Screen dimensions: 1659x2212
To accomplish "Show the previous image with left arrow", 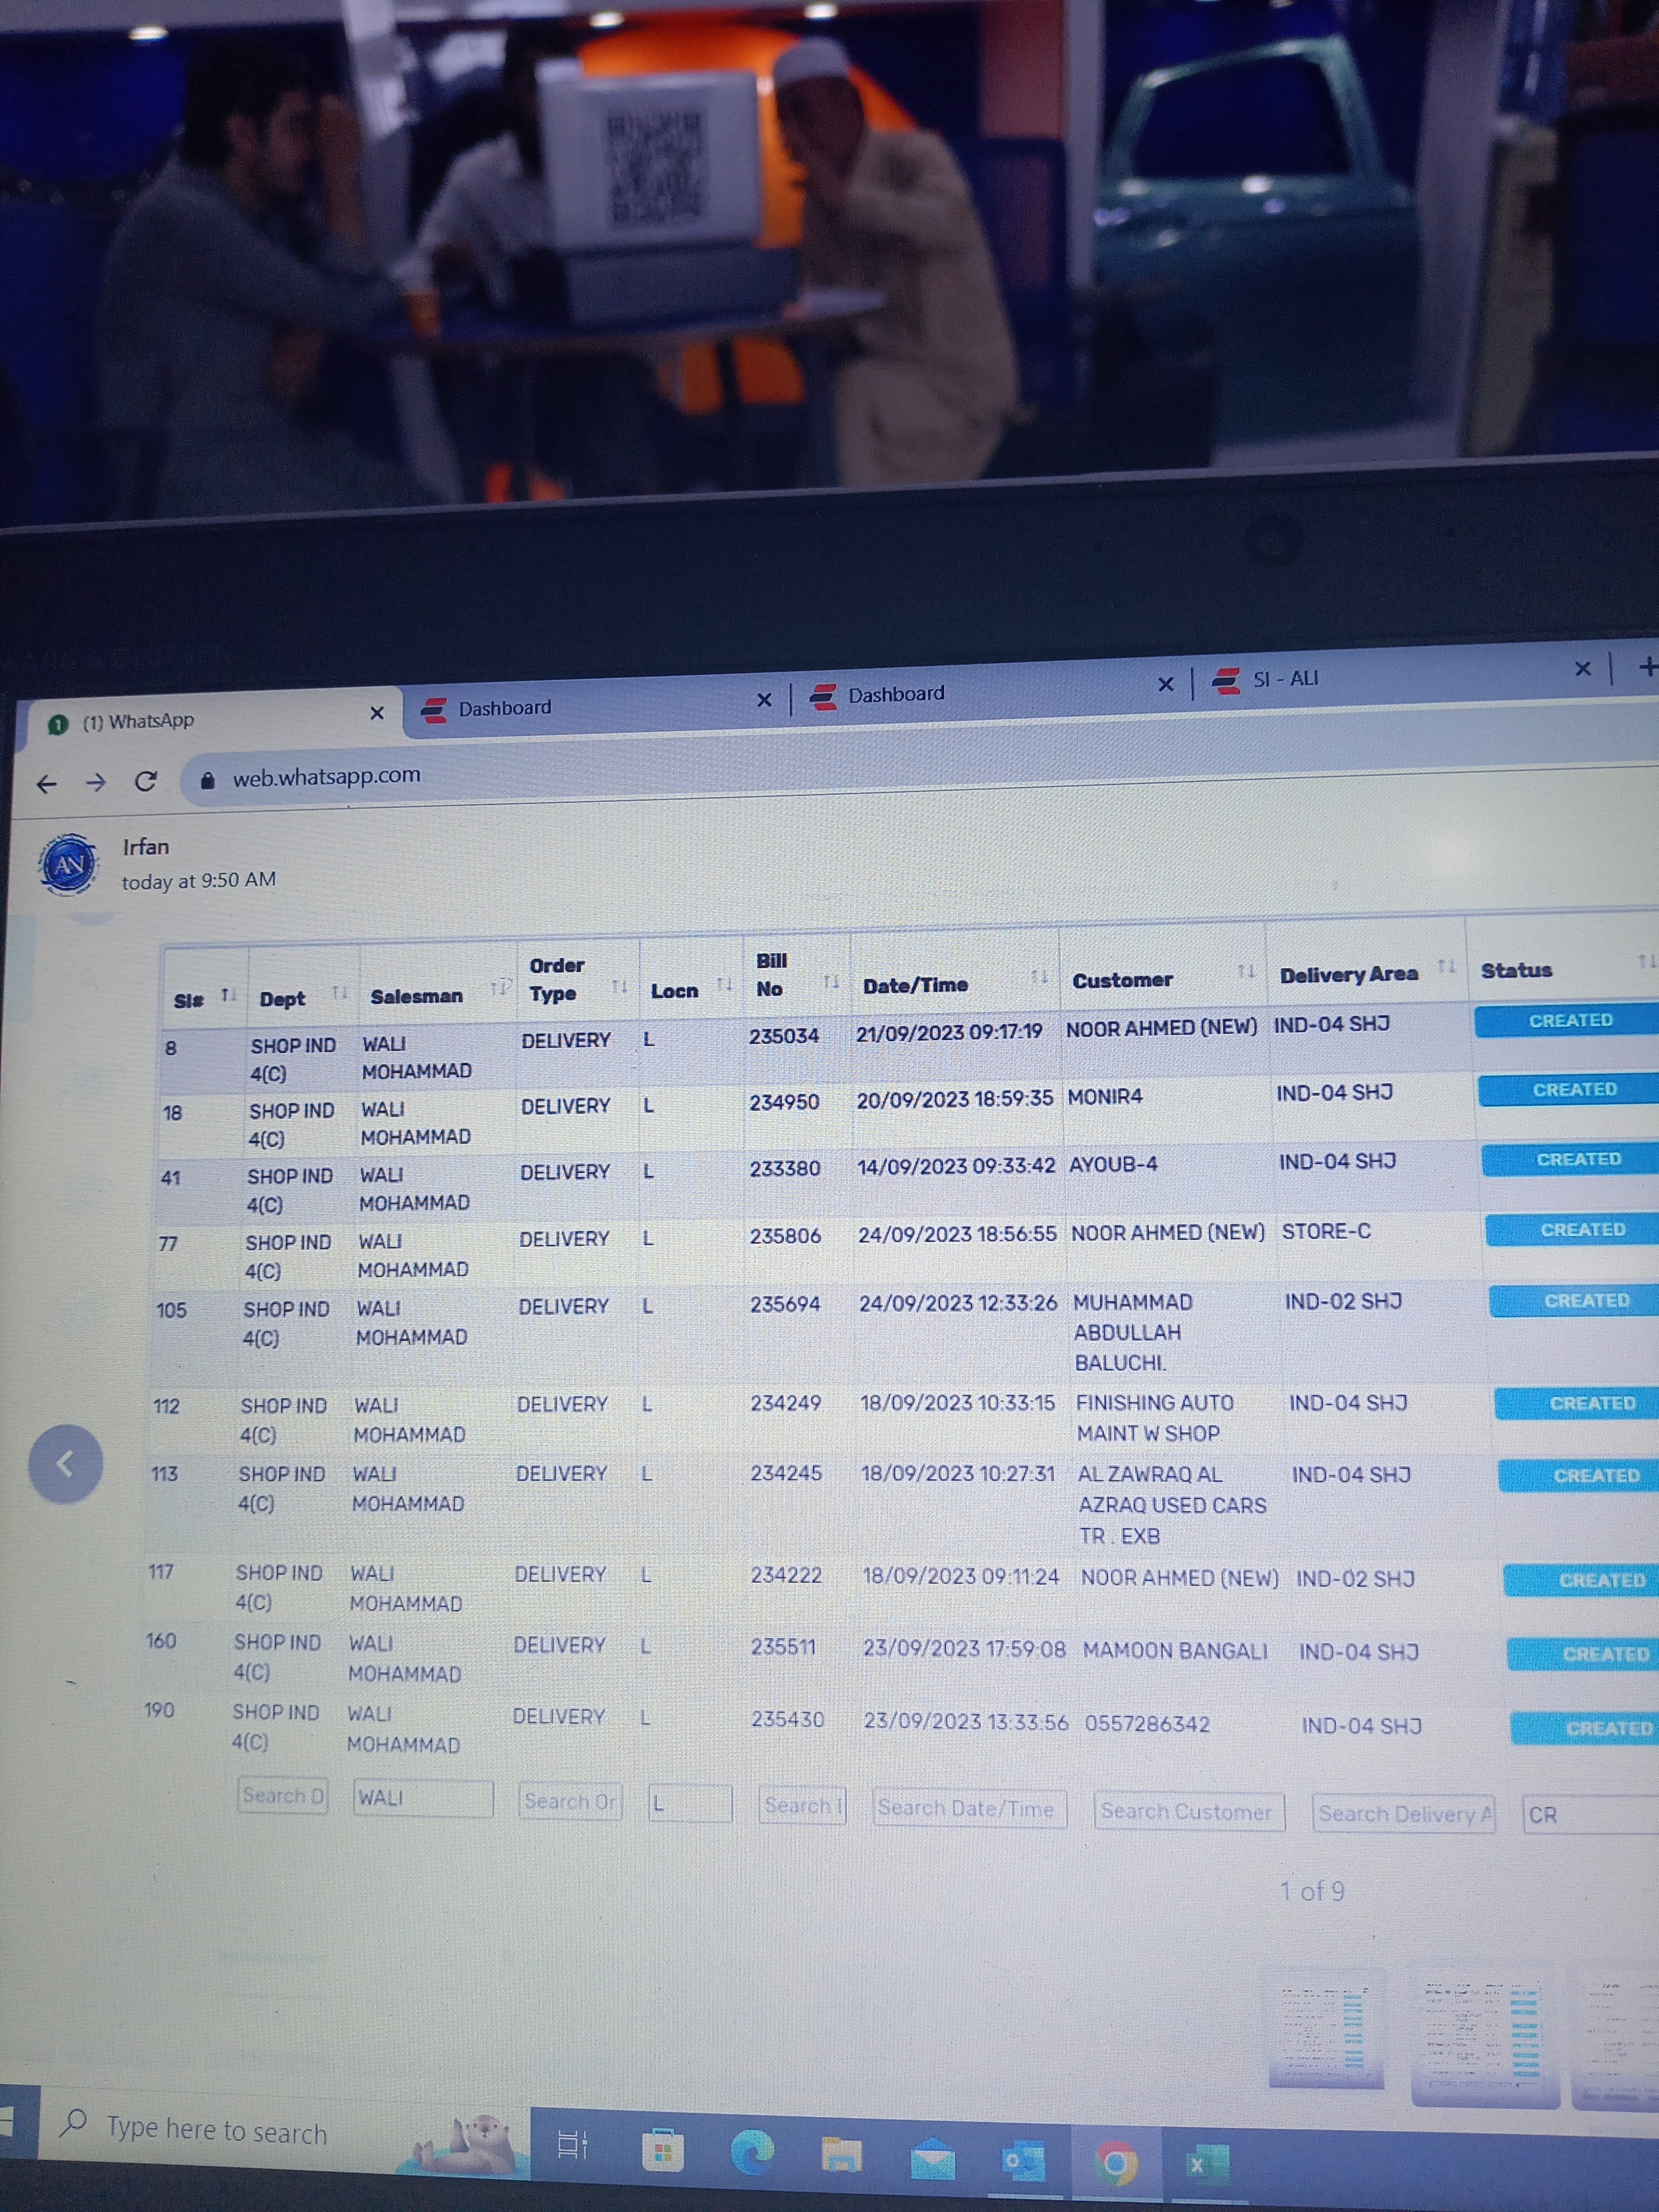I will [65, 1463].
